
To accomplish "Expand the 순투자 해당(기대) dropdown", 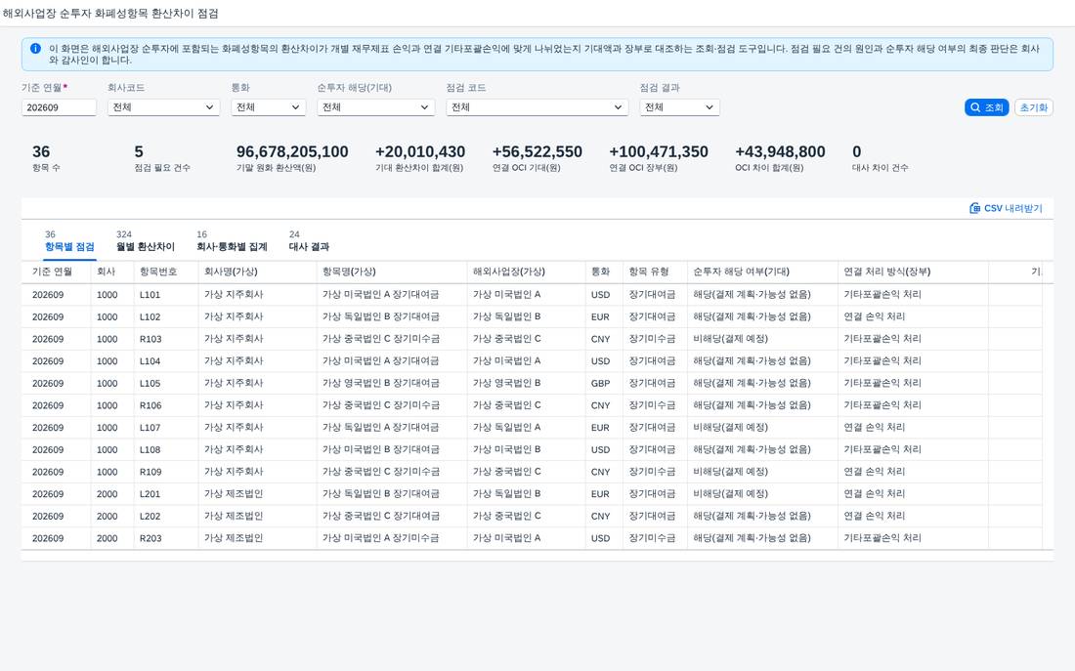I will pos(375,107).
